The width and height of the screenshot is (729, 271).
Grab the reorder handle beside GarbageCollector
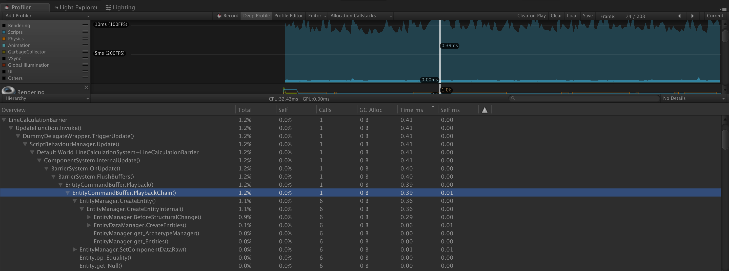click(85, 52)
